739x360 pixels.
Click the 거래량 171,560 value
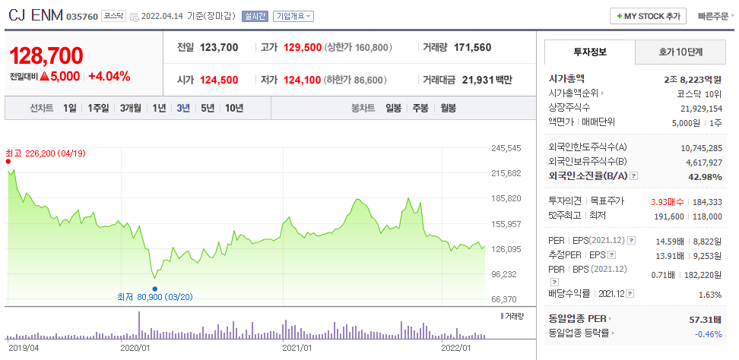pyautogui.click(x=472, y=47)
